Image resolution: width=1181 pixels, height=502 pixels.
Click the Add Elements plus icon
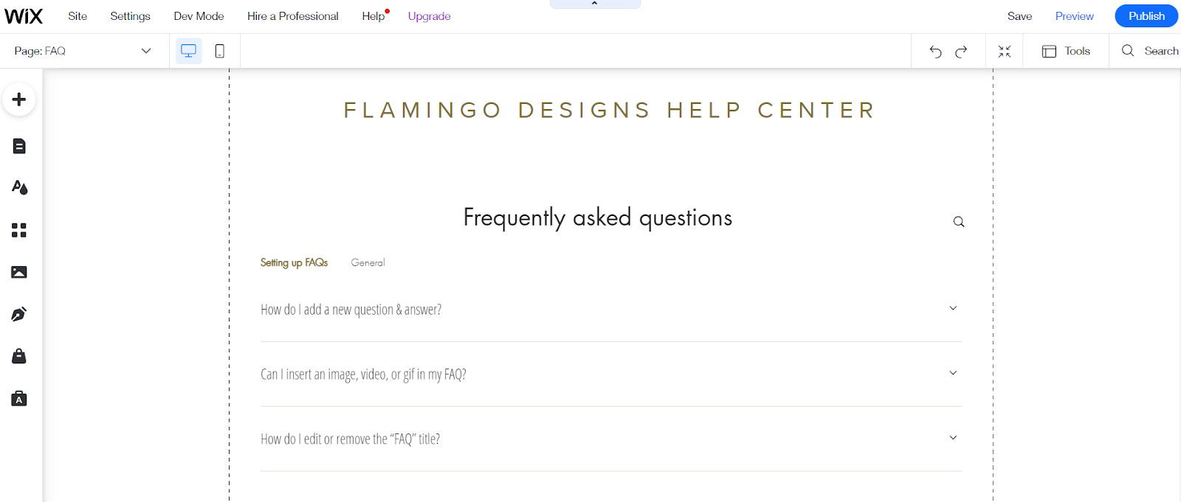point(19,100)
